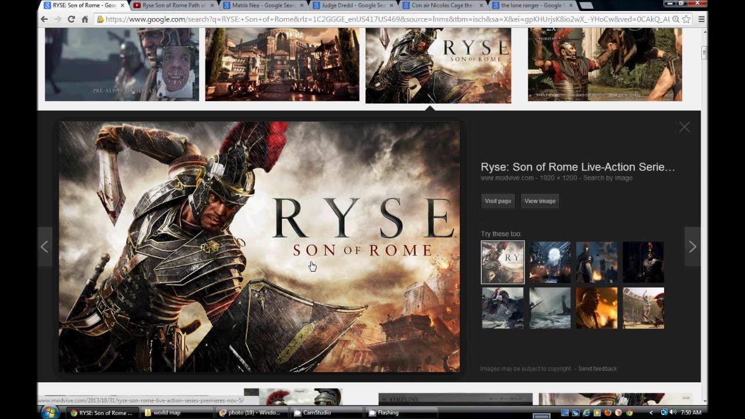Open the Windows Start menu
745x419 pixels.
point(49,412)
